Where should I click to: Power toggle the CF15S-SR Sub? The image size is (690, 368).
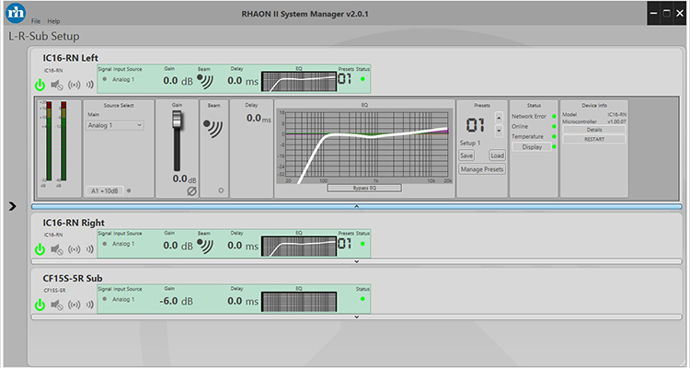(x=40, y=304)
